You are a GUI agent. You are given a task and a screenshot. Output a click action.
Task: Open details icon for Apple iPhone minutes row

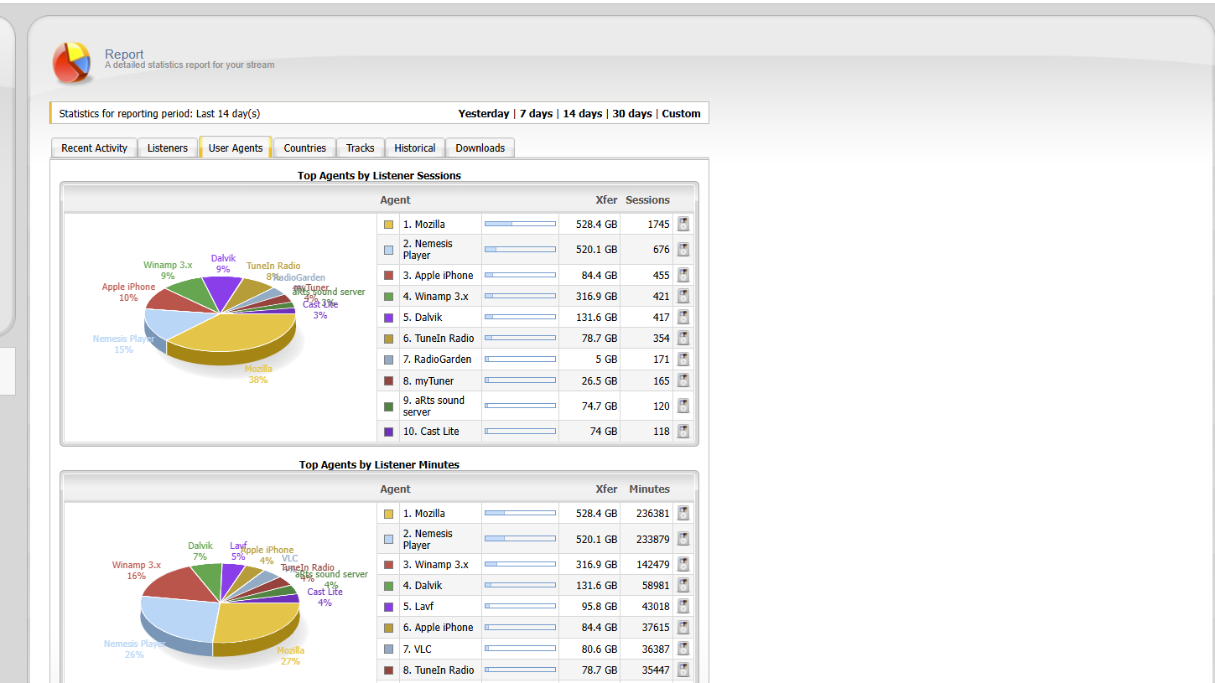[x=683, y=628]
